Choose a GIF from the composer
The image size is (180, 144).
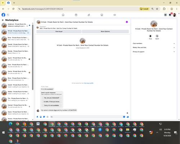tap(48, 117)
